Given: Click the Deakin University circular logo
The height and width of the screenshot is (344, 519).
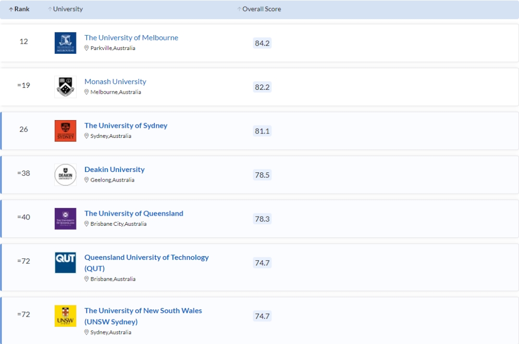Looking at the screenshot, I should (65, 175).
